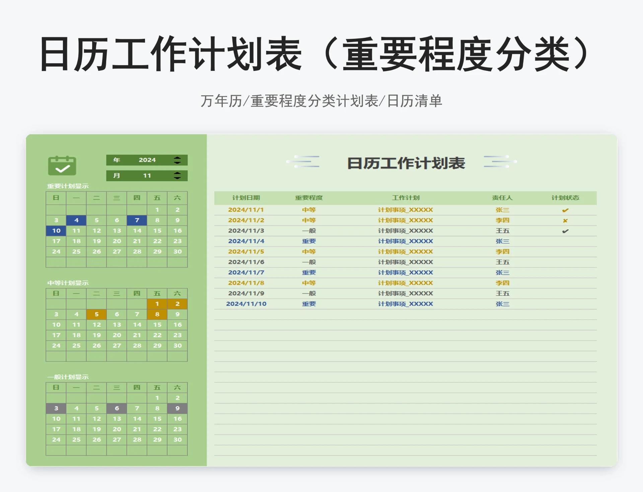
Task: Open the 2024 year value selector
Action: click(148, 160)
